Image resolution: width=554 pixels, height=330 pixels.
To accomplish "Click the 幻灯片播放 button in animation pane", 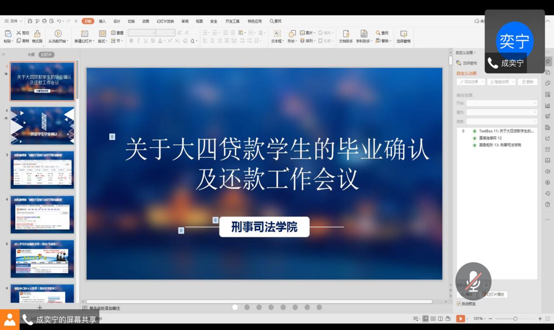I will [x=495, y=295].
